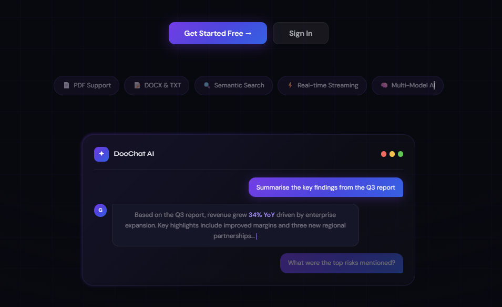Open the Sign In button
The image size is (502, 307).
point(301,33)
